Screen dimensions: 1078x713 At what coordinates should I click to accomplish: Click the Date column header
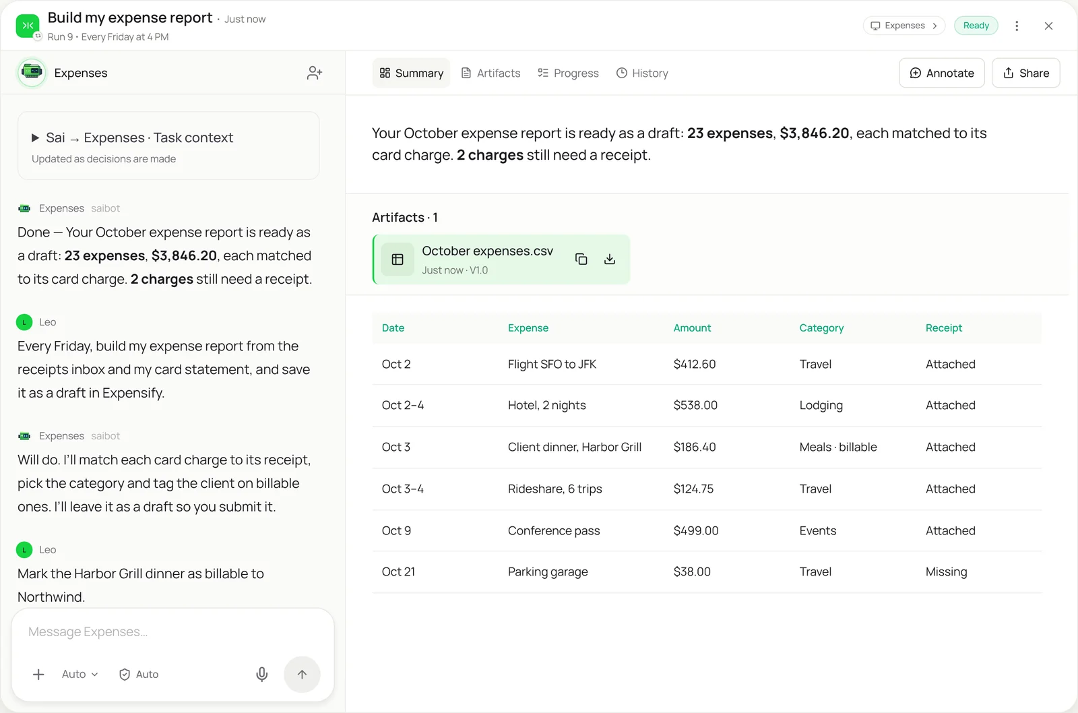click(x=393, y=328)
